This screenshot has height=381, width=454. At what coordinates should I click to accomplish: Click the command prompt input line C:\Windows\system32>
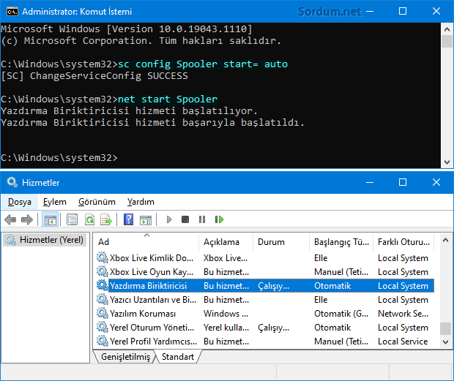pos(59,158)
